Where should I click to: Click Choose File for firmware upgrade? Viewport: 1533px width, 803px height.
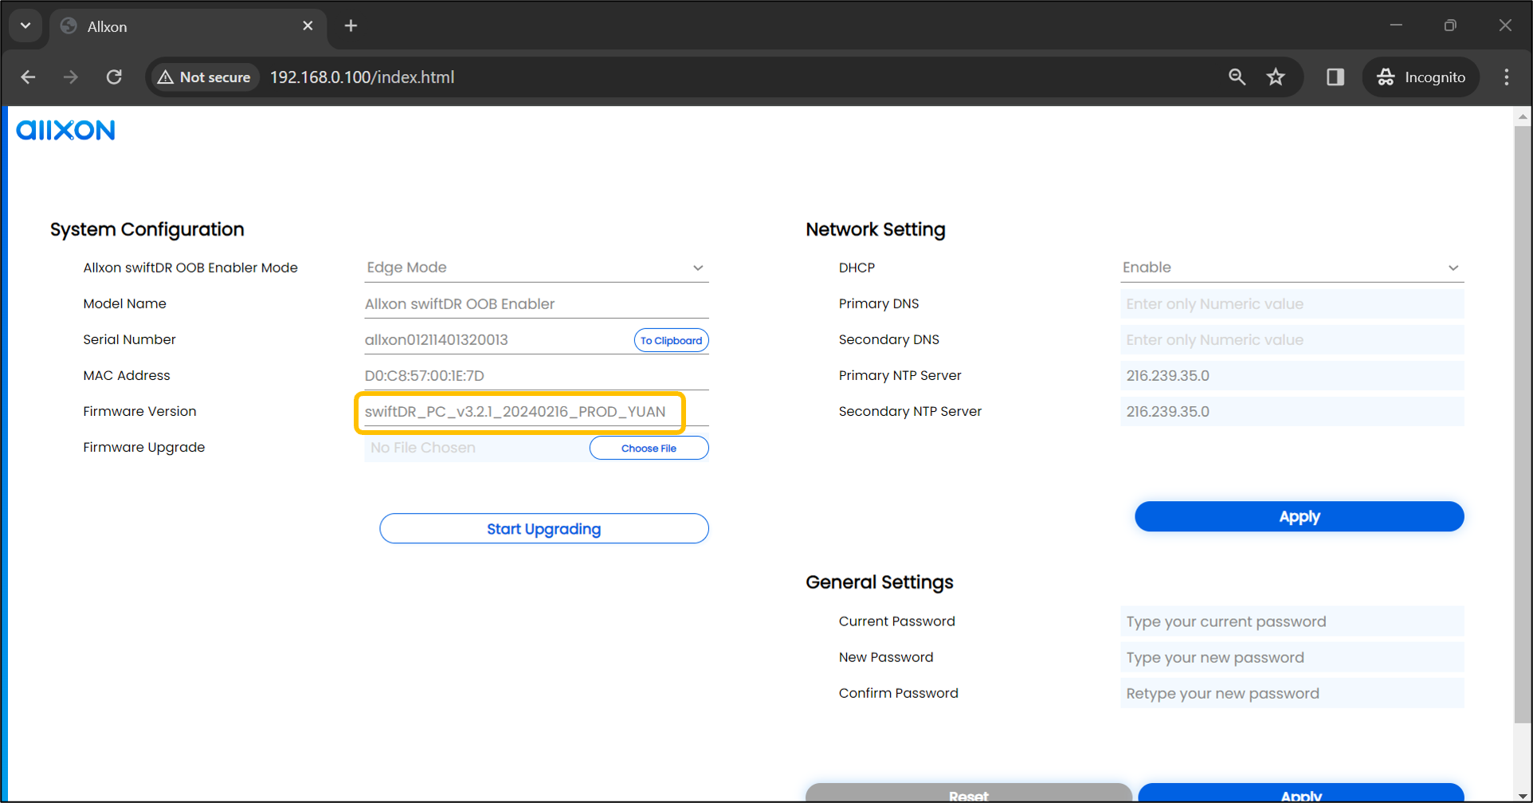tap(649, 449)
